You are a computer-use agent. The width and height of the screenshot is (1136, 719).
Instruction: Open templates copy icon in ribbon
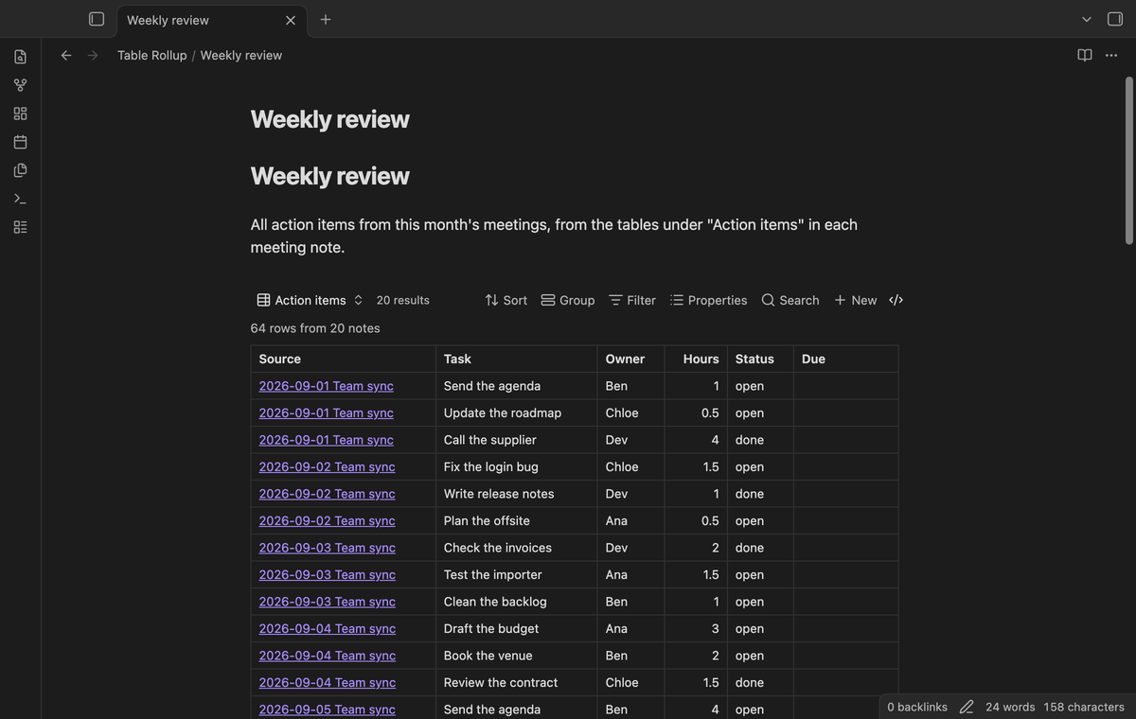20,170
